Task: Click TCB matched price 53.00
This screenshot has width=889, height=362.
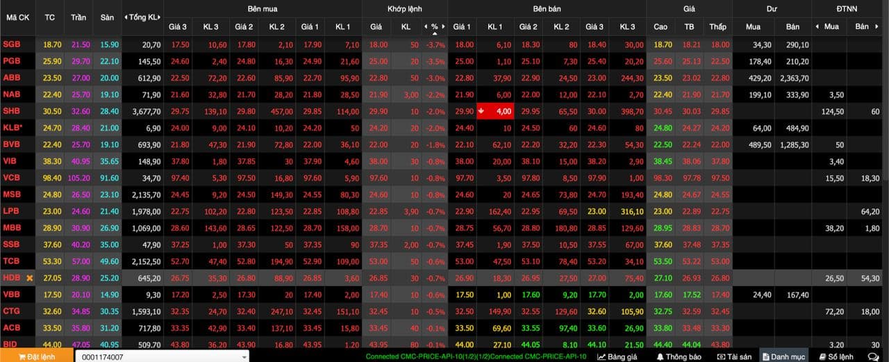Action: tap(379, 261)
